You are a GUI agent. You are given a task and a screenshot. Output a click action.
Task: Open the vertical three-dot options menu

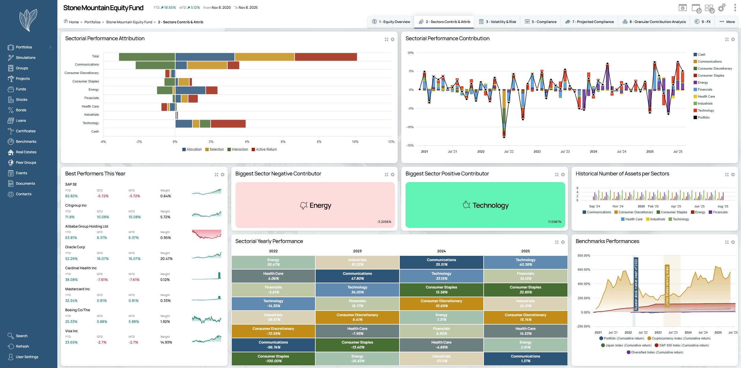click(x=735, y=8)
